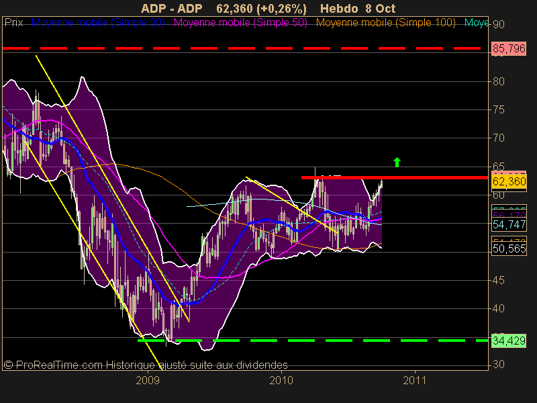Select 'Moyenne mobile (Simple 100)' legend entry
The height and width of the screenshot is (403, 537).
[x=385, y=23]
